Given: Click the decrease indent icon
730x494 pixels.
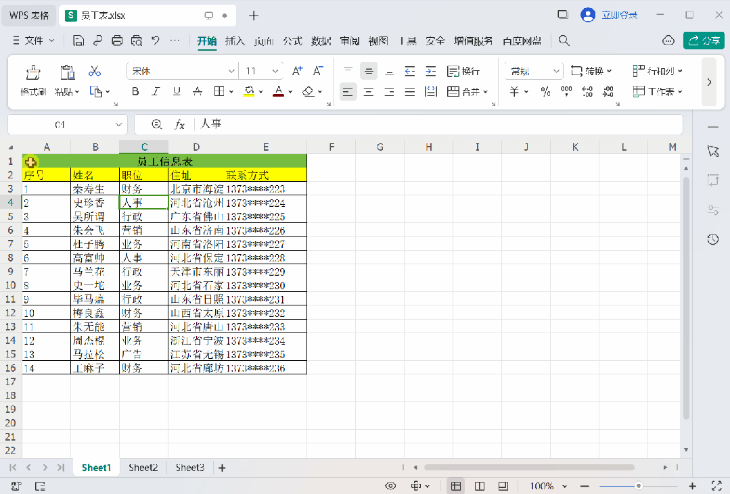Looking at the screenshot, I should click(410, 71).
